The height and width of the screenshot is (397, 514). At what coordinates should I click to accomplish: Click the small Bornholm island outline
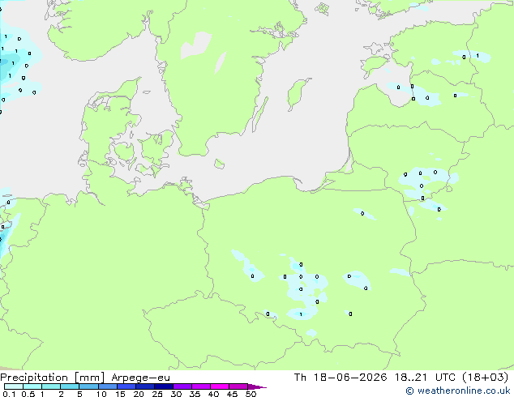click(x=220, y=164)
